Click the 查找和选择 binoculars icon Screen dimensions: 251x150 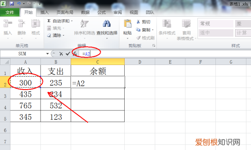[x=107, y=24]
